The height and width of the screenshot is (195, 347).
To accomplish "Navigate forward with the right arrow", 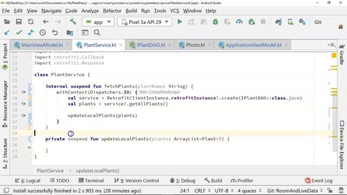I will pyautogui.click(x=58, y=22).
